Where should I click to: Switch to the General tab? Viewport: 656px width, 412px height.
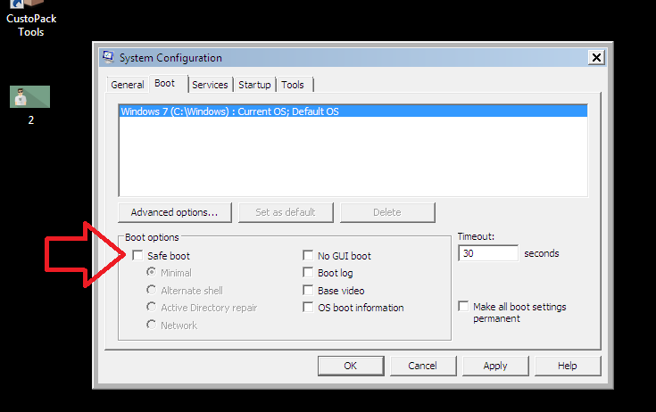(x=127, y=85)
